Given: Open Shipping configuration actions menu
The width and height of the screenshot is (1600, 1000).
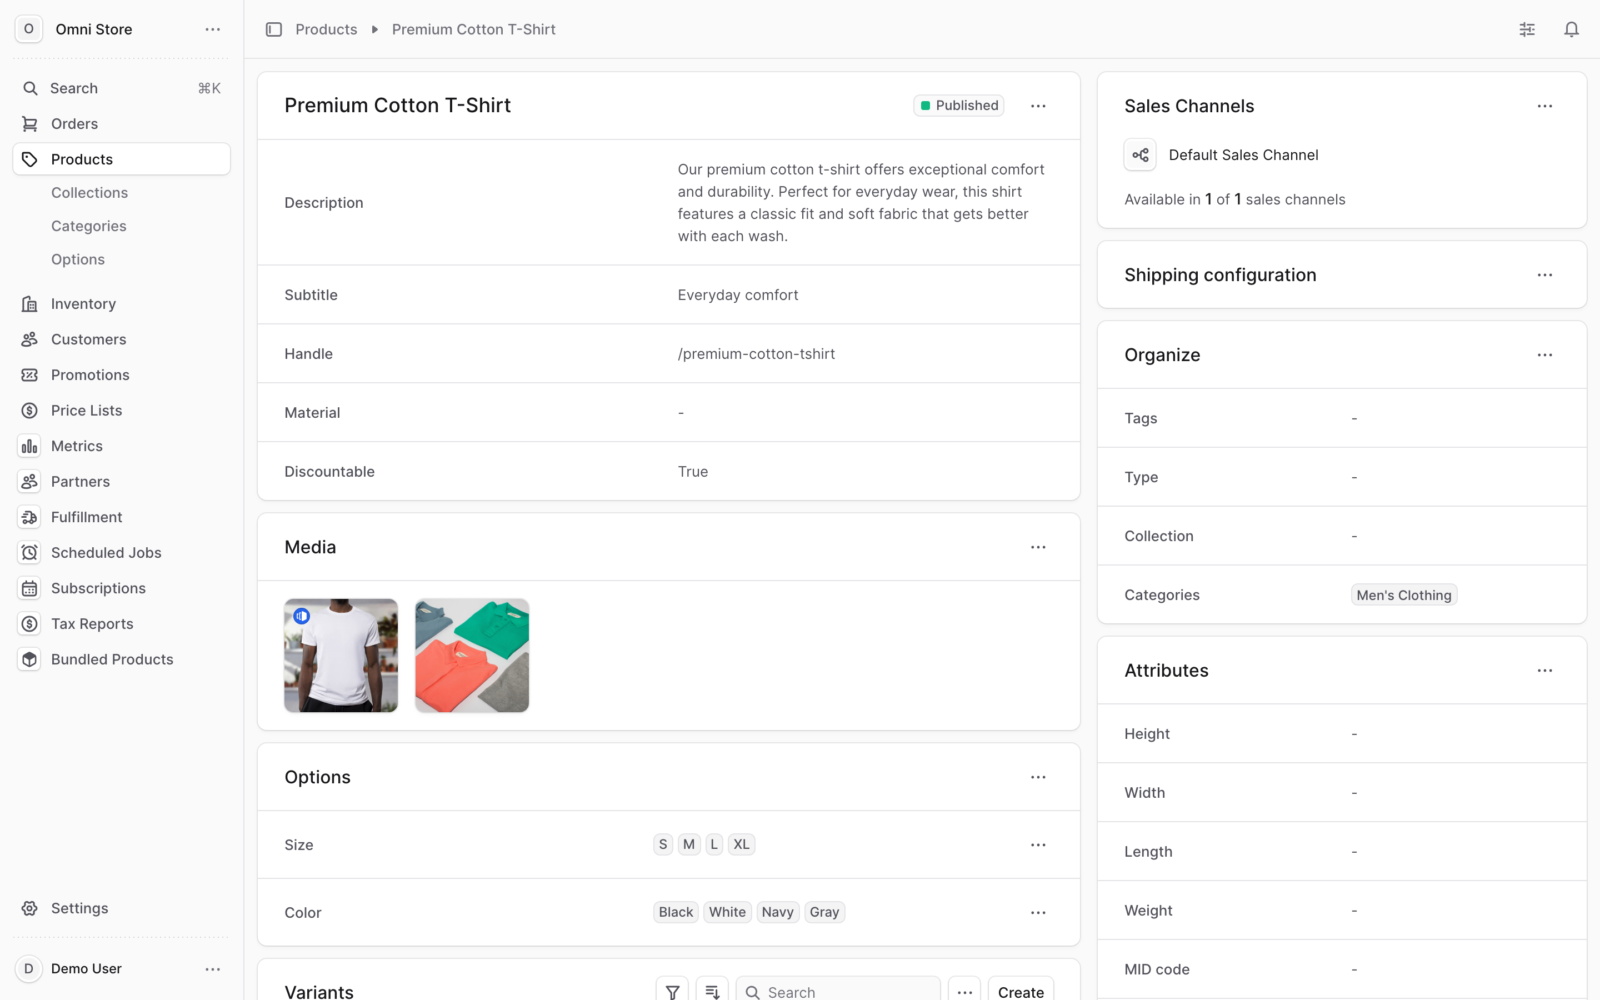Looking at the screenshot, I should click(x=1544, y=274).
